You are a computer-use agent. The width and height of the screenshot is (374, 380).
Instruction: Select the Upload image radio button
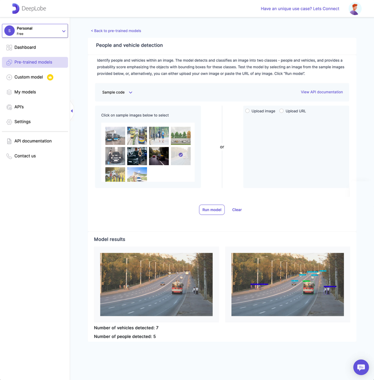[x=247, y=110]
